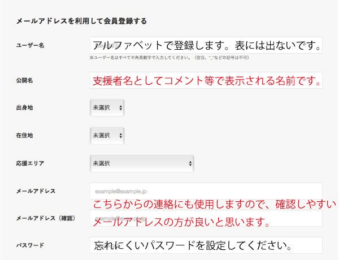
Task: Click the ユーザー名 field label
Action: (x=31, y=46)
